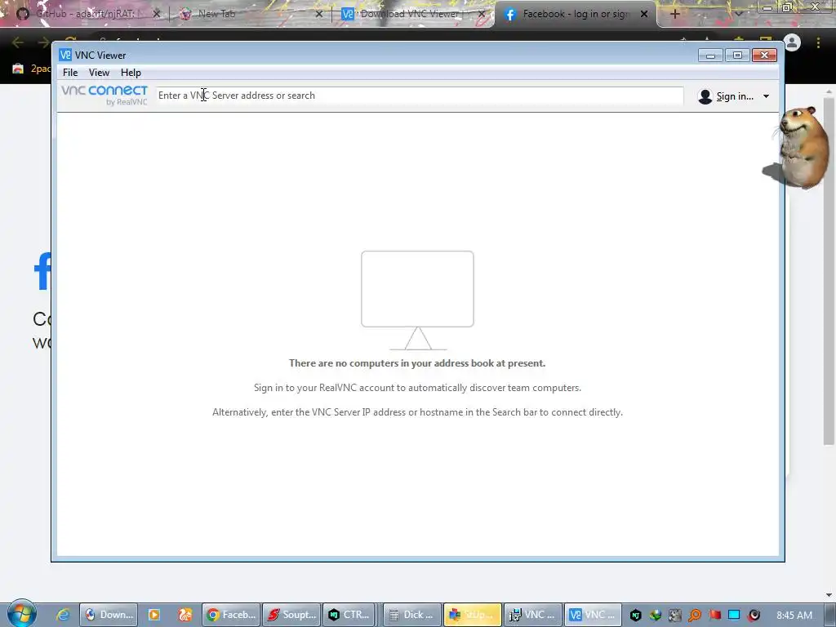Switch to the highlighted yellow taskbar button
The height and width of the screenshot is (627, 836).
(473, 615)
